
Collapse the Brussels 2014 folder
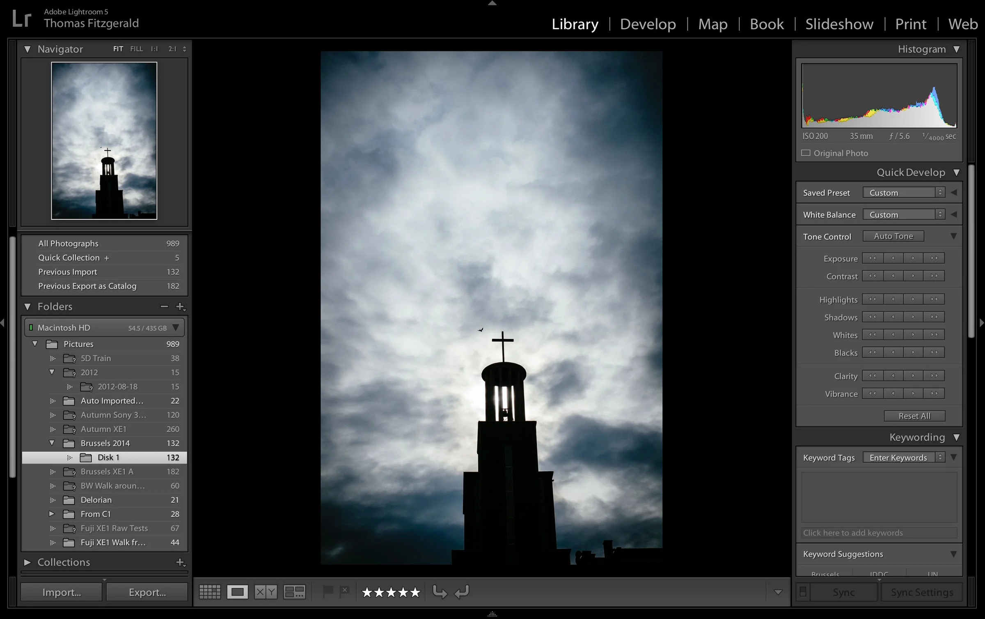click(52, 443)
